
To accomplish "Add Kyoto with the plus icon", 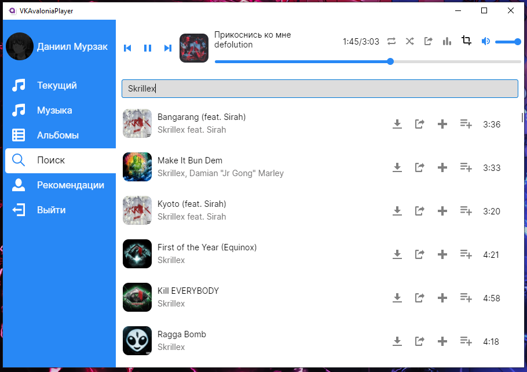I will click(x=442, y=211).
